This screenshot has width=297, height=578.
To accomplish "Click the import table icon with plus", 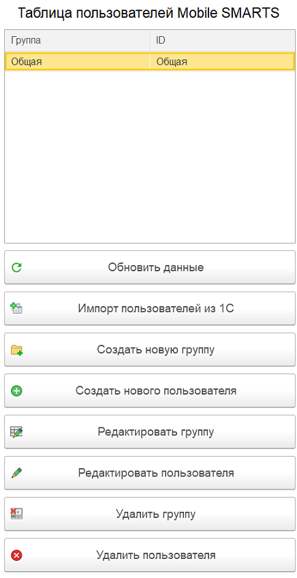I will click(x=16, y=308).
